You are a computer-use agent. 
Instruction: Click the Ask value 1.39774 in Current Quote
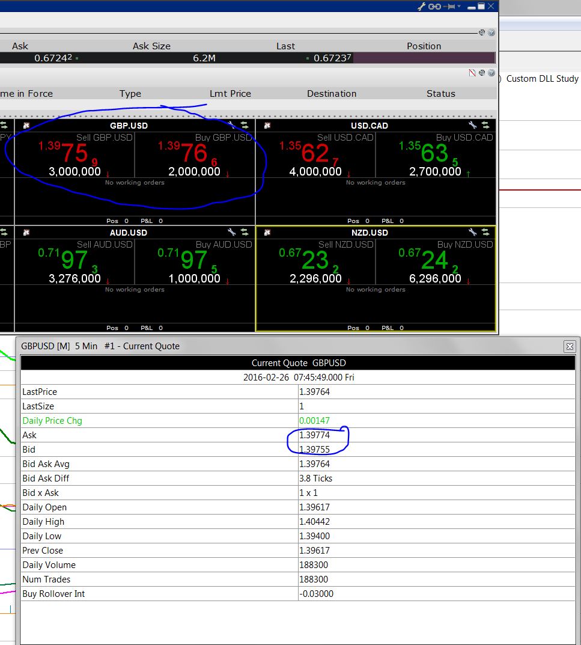[x=315, y=435]
